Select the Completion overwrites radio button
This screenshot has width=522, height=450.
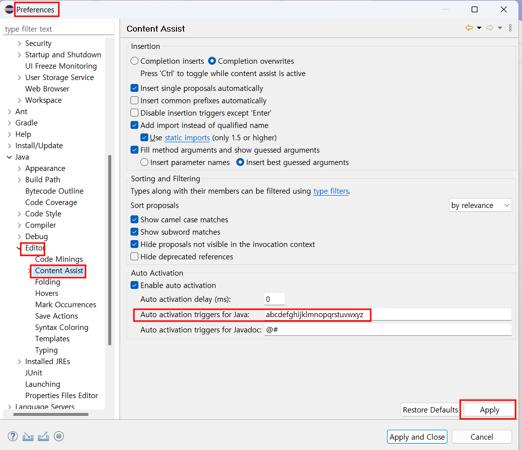tap(212, 61)
